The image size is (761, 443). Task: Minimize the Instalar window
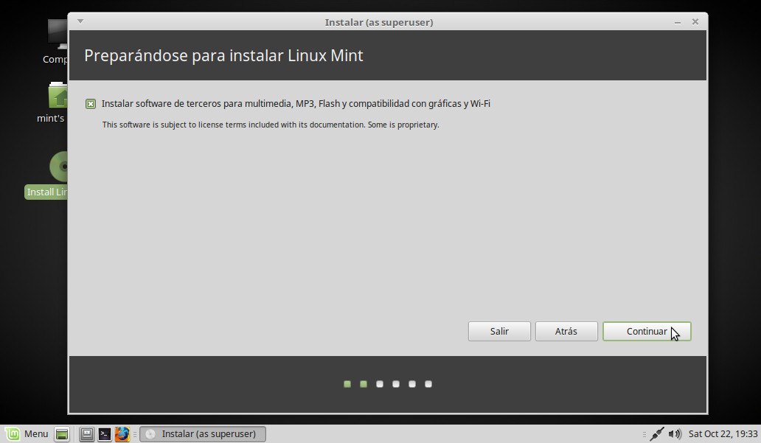coord(677,22)
